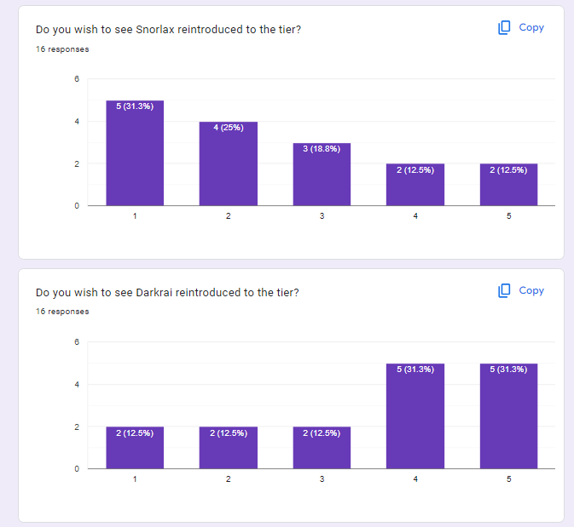Click the Darkrai reintroduction question title
Image resolution: width=574 pixels, height=527 pixels.
click(x=166, y=293)
